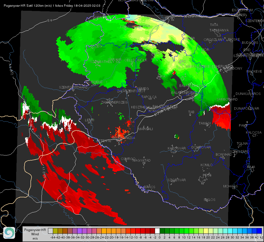Click the 'm/s' unit label in the legend
This screenshot has height=242, width=264.
(x=35, y=239)
